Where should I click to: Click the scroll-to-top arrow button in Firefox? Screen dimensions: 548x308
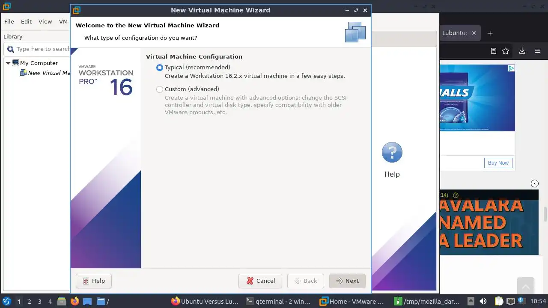(x=526, y=287)
